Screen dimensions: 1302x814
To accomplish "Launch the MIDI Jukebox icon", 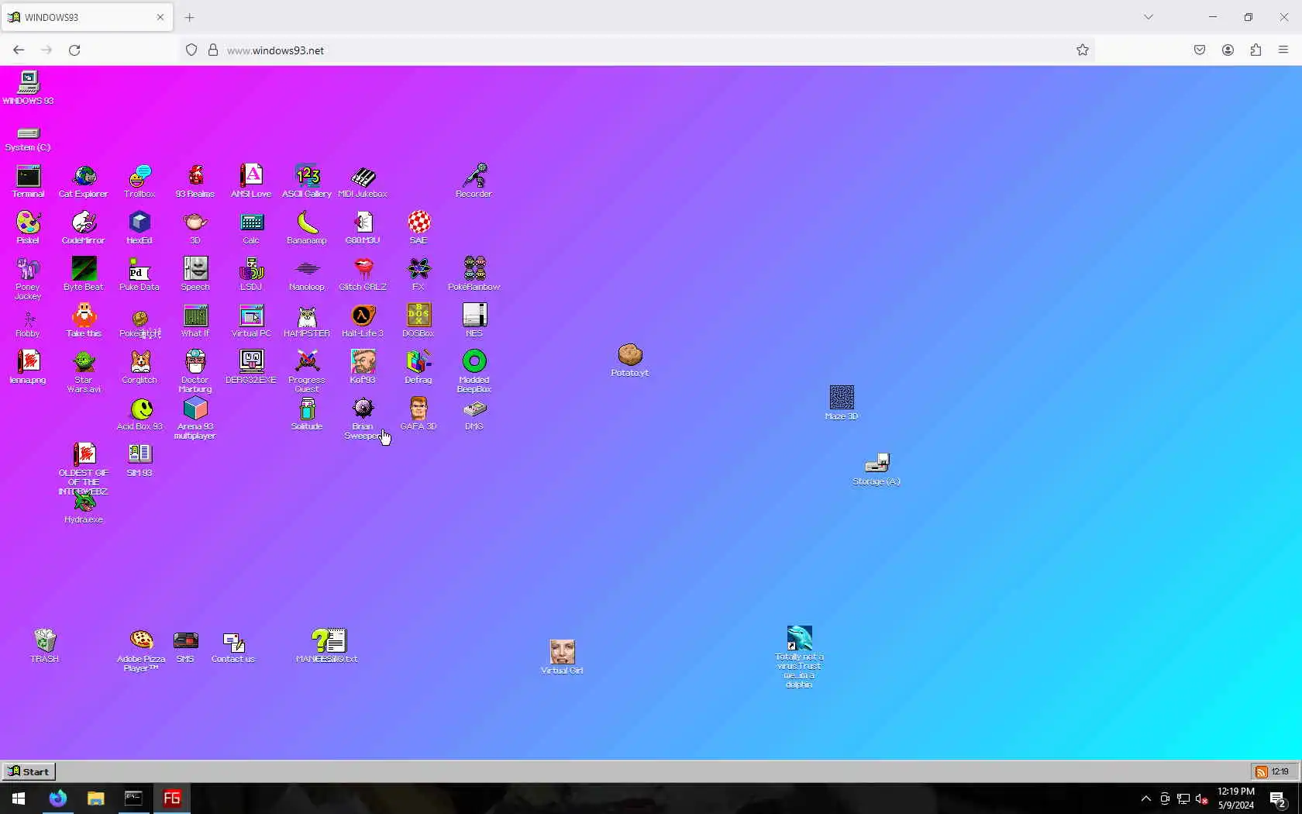I will click(363, 181).
